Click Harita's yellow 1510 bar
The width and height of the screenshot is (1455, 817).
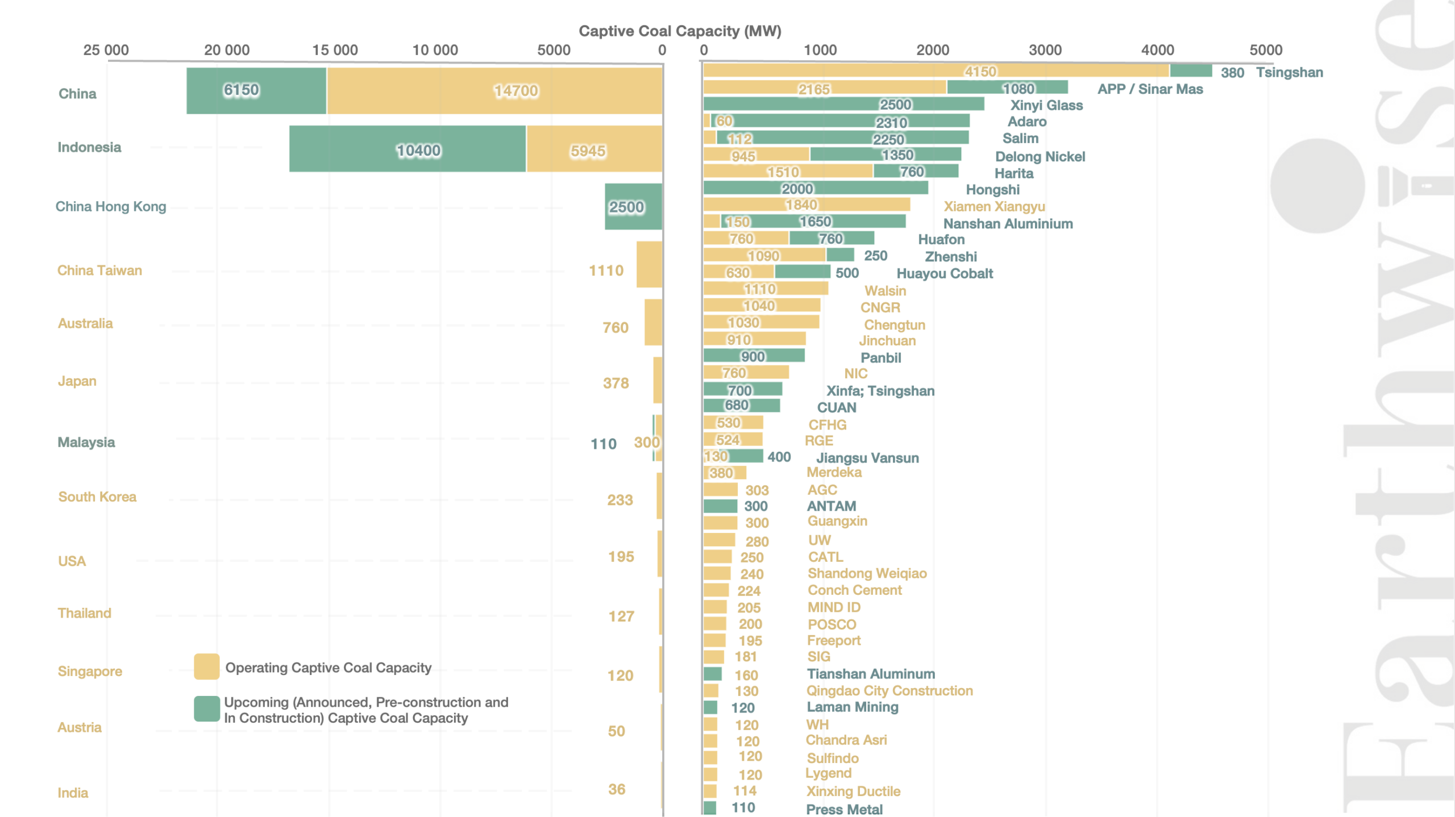click(x=788, y=170)
